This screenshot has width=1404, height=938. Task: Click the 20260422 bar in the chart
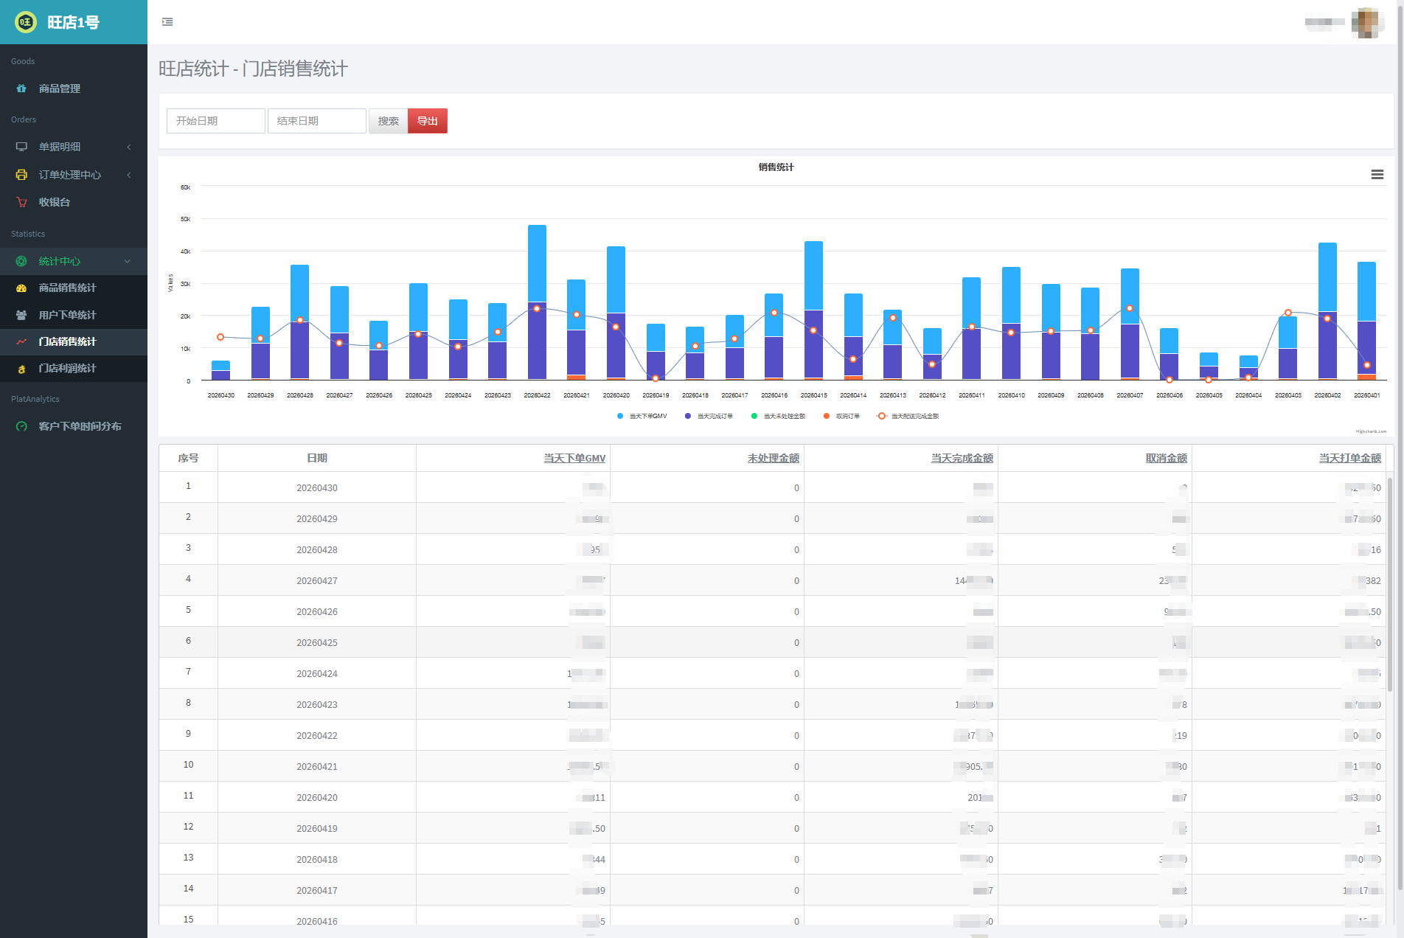(x=537, y=302)
